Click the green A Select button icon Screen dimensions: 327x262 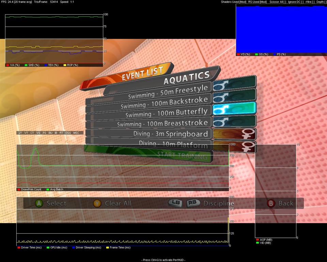(39, 203)
